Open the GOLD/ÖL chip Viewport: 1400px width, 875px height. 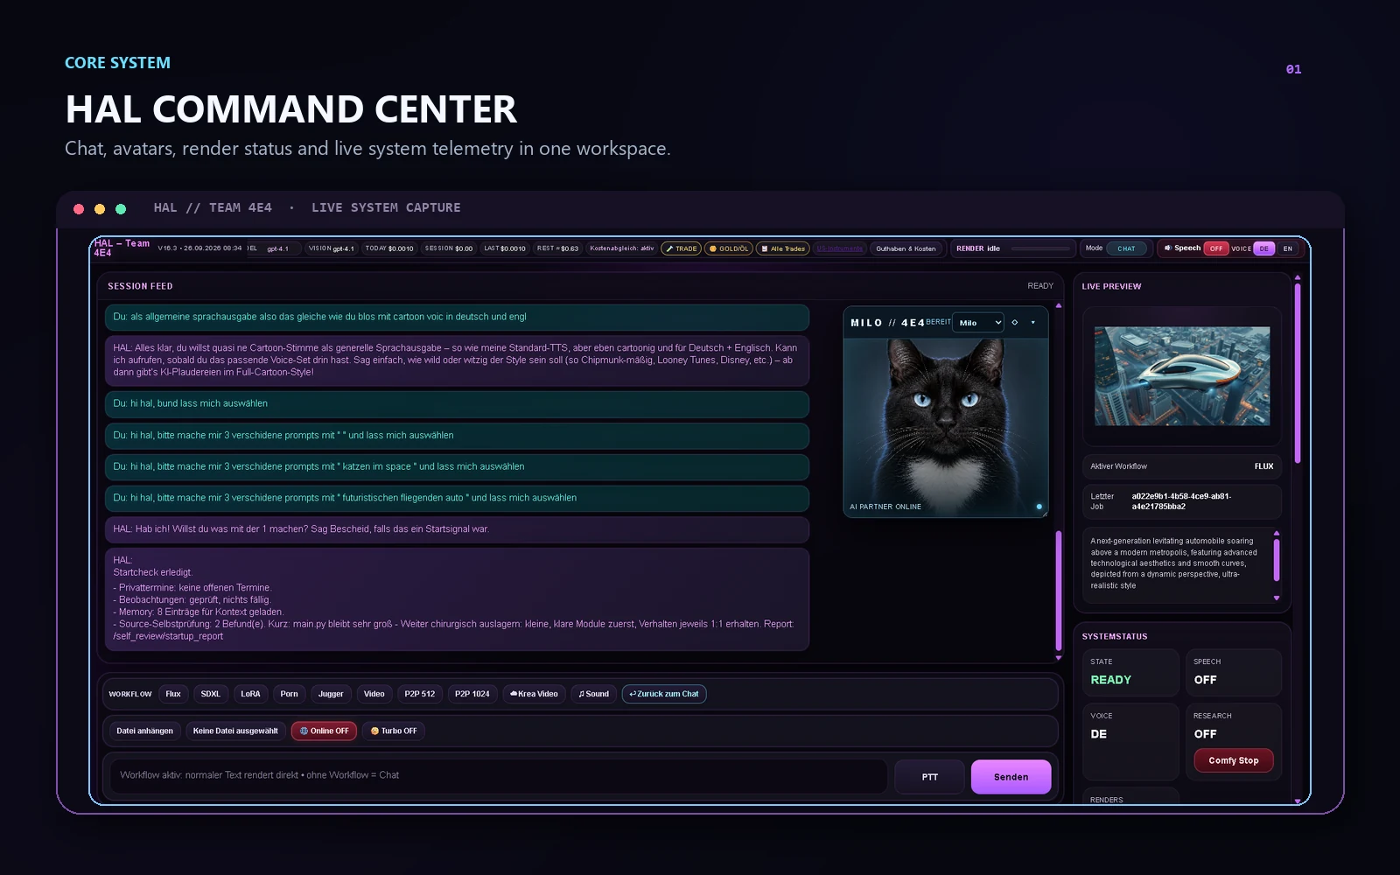pos(729,248)
